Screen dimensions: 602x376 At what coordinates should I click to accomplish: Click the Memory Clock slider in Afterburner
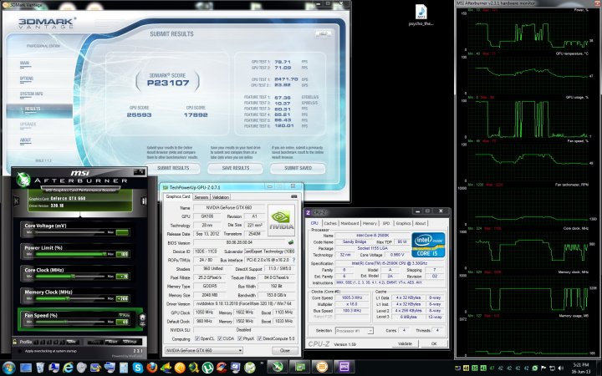[70, 298]
